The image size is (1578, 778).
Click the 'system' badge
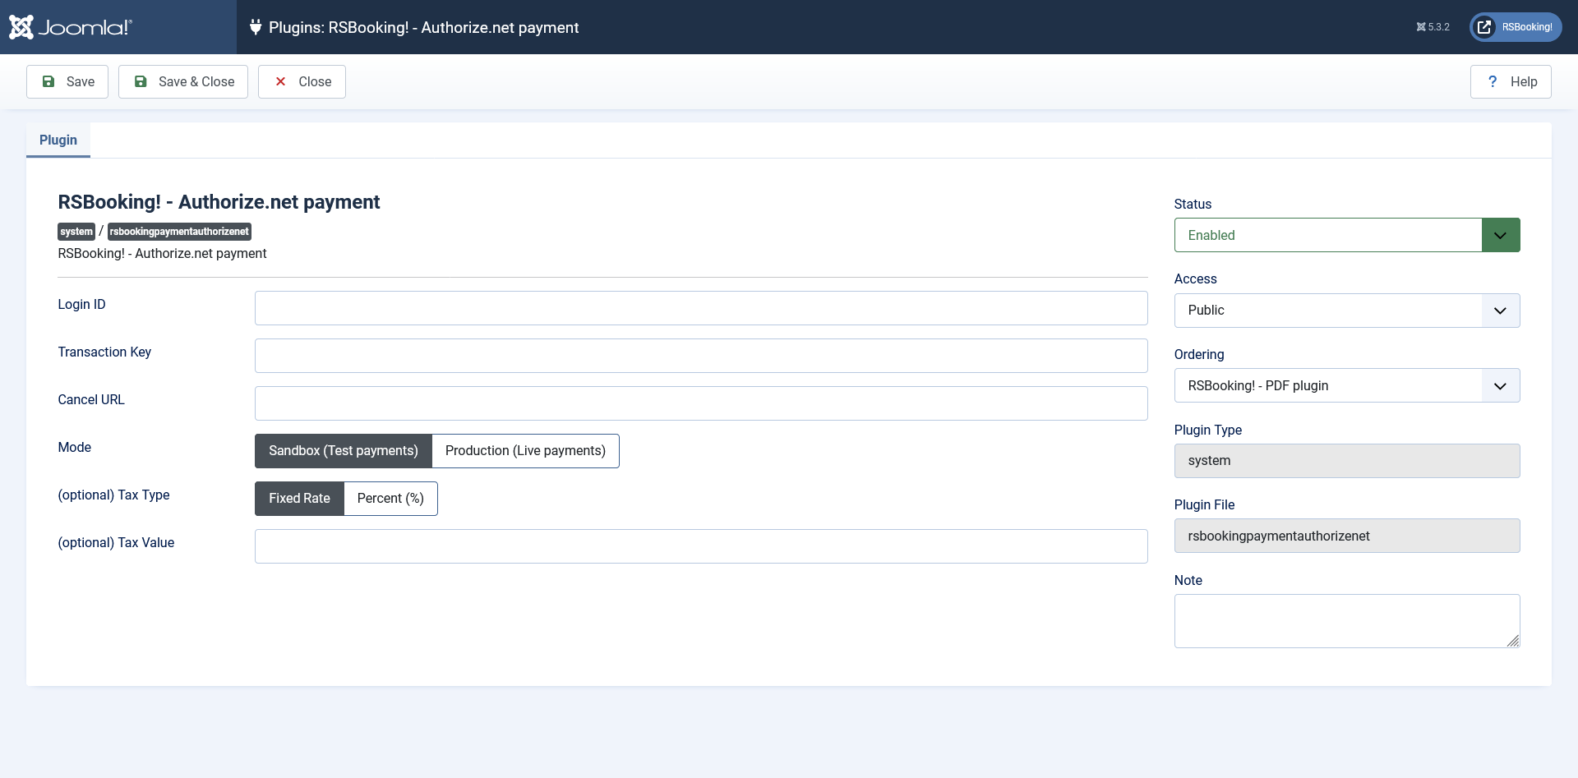[76, 232]
